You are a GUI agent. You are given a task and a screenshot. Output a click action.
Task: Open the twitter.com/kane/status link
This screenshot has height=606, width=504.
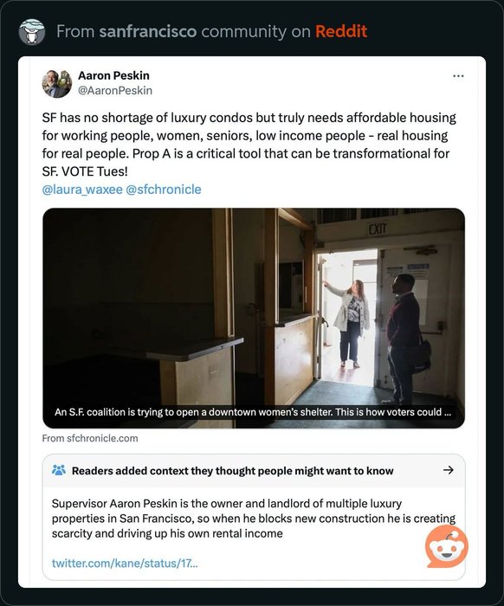[125, 563]
